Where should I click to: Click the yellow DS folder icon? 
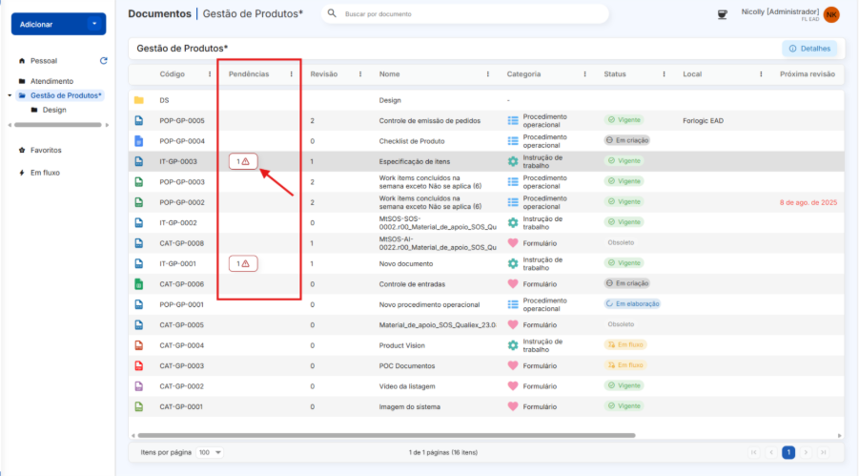click(x=138, y=100)
